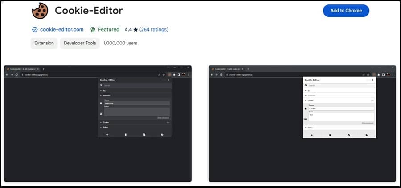The image size is (401, 188).
Task: Open the dark theme Cookie-Editor screenshot
Action: coord(98,124)
